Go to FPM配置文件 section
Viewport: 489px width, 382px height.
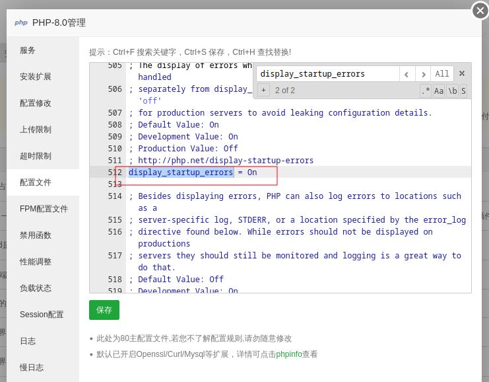[x=44, y=209]
